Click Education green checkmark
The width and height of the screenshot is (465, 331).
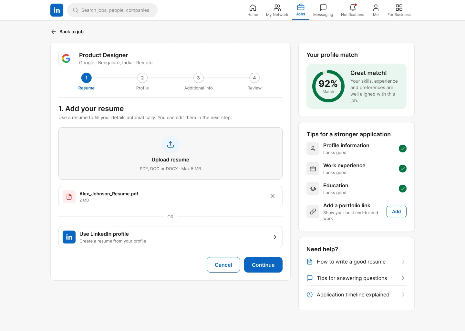(x=403, y=189)
